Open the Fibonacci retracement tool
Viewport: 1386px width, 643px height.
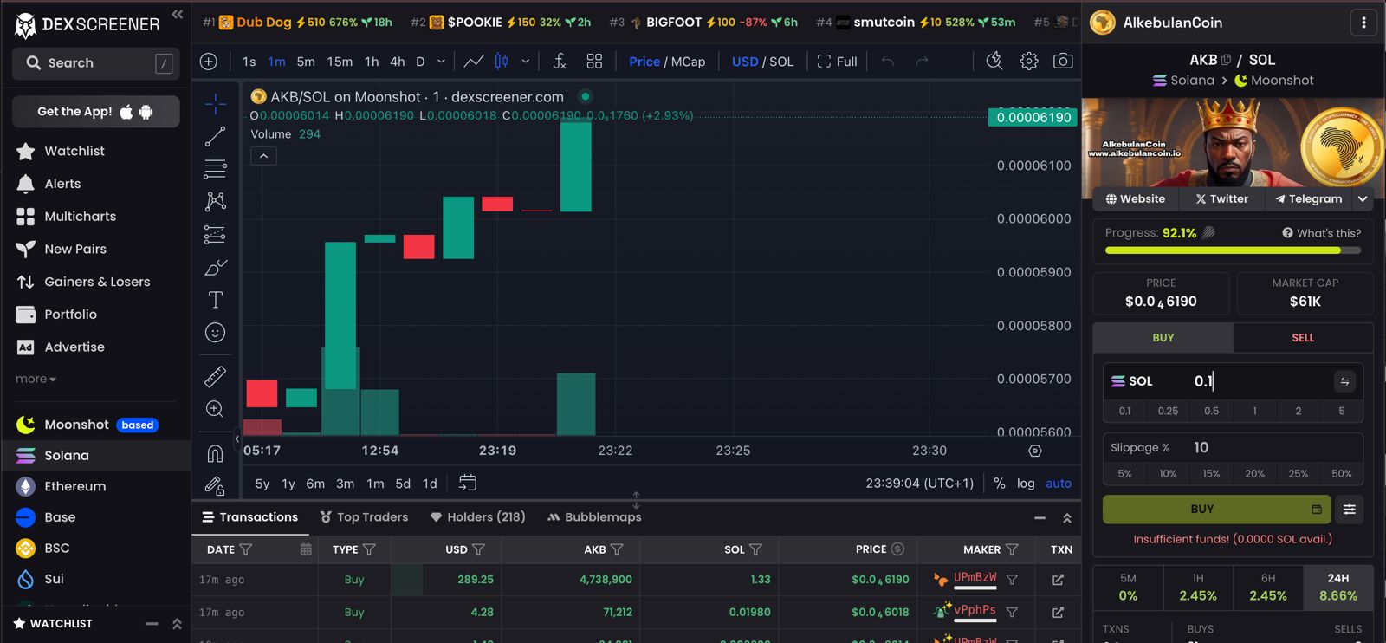[216, 169]
